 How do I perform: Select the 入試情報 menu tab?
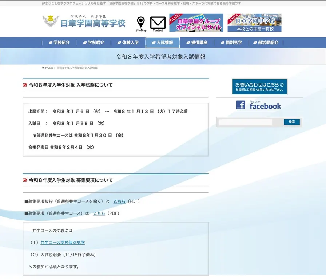tap(163, 43)
